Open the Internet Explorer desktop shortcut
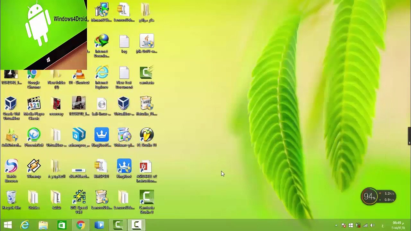The width and height of the screenshot is (411, 231). click(101, 77)
